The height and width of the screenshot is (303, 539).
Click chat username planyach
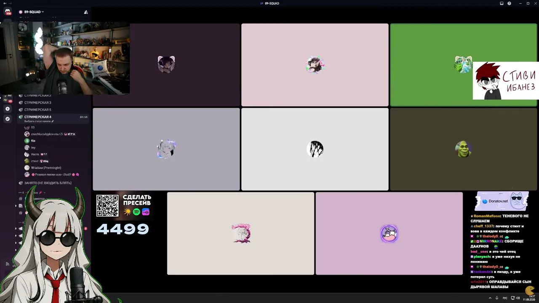pos(482,257)
